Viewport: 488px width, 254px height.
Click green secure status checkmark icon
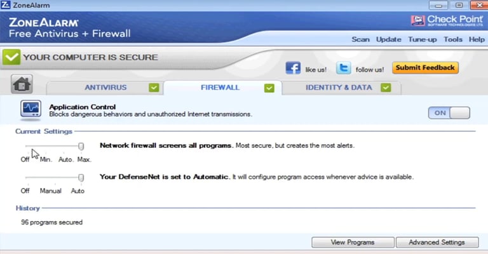tap(11, 57)
